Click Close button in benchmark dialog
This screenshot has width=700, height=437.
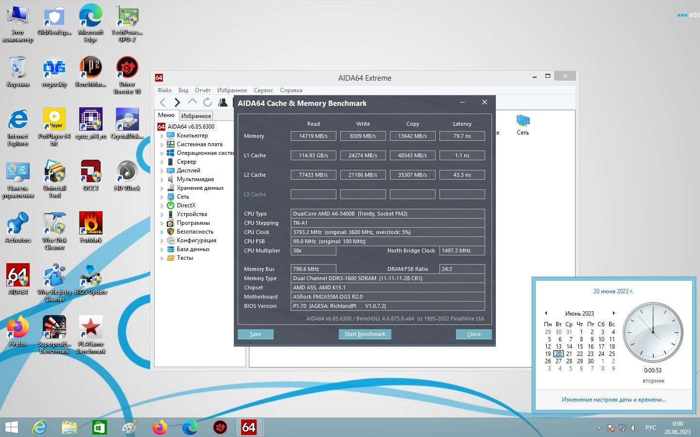point(474,334)
